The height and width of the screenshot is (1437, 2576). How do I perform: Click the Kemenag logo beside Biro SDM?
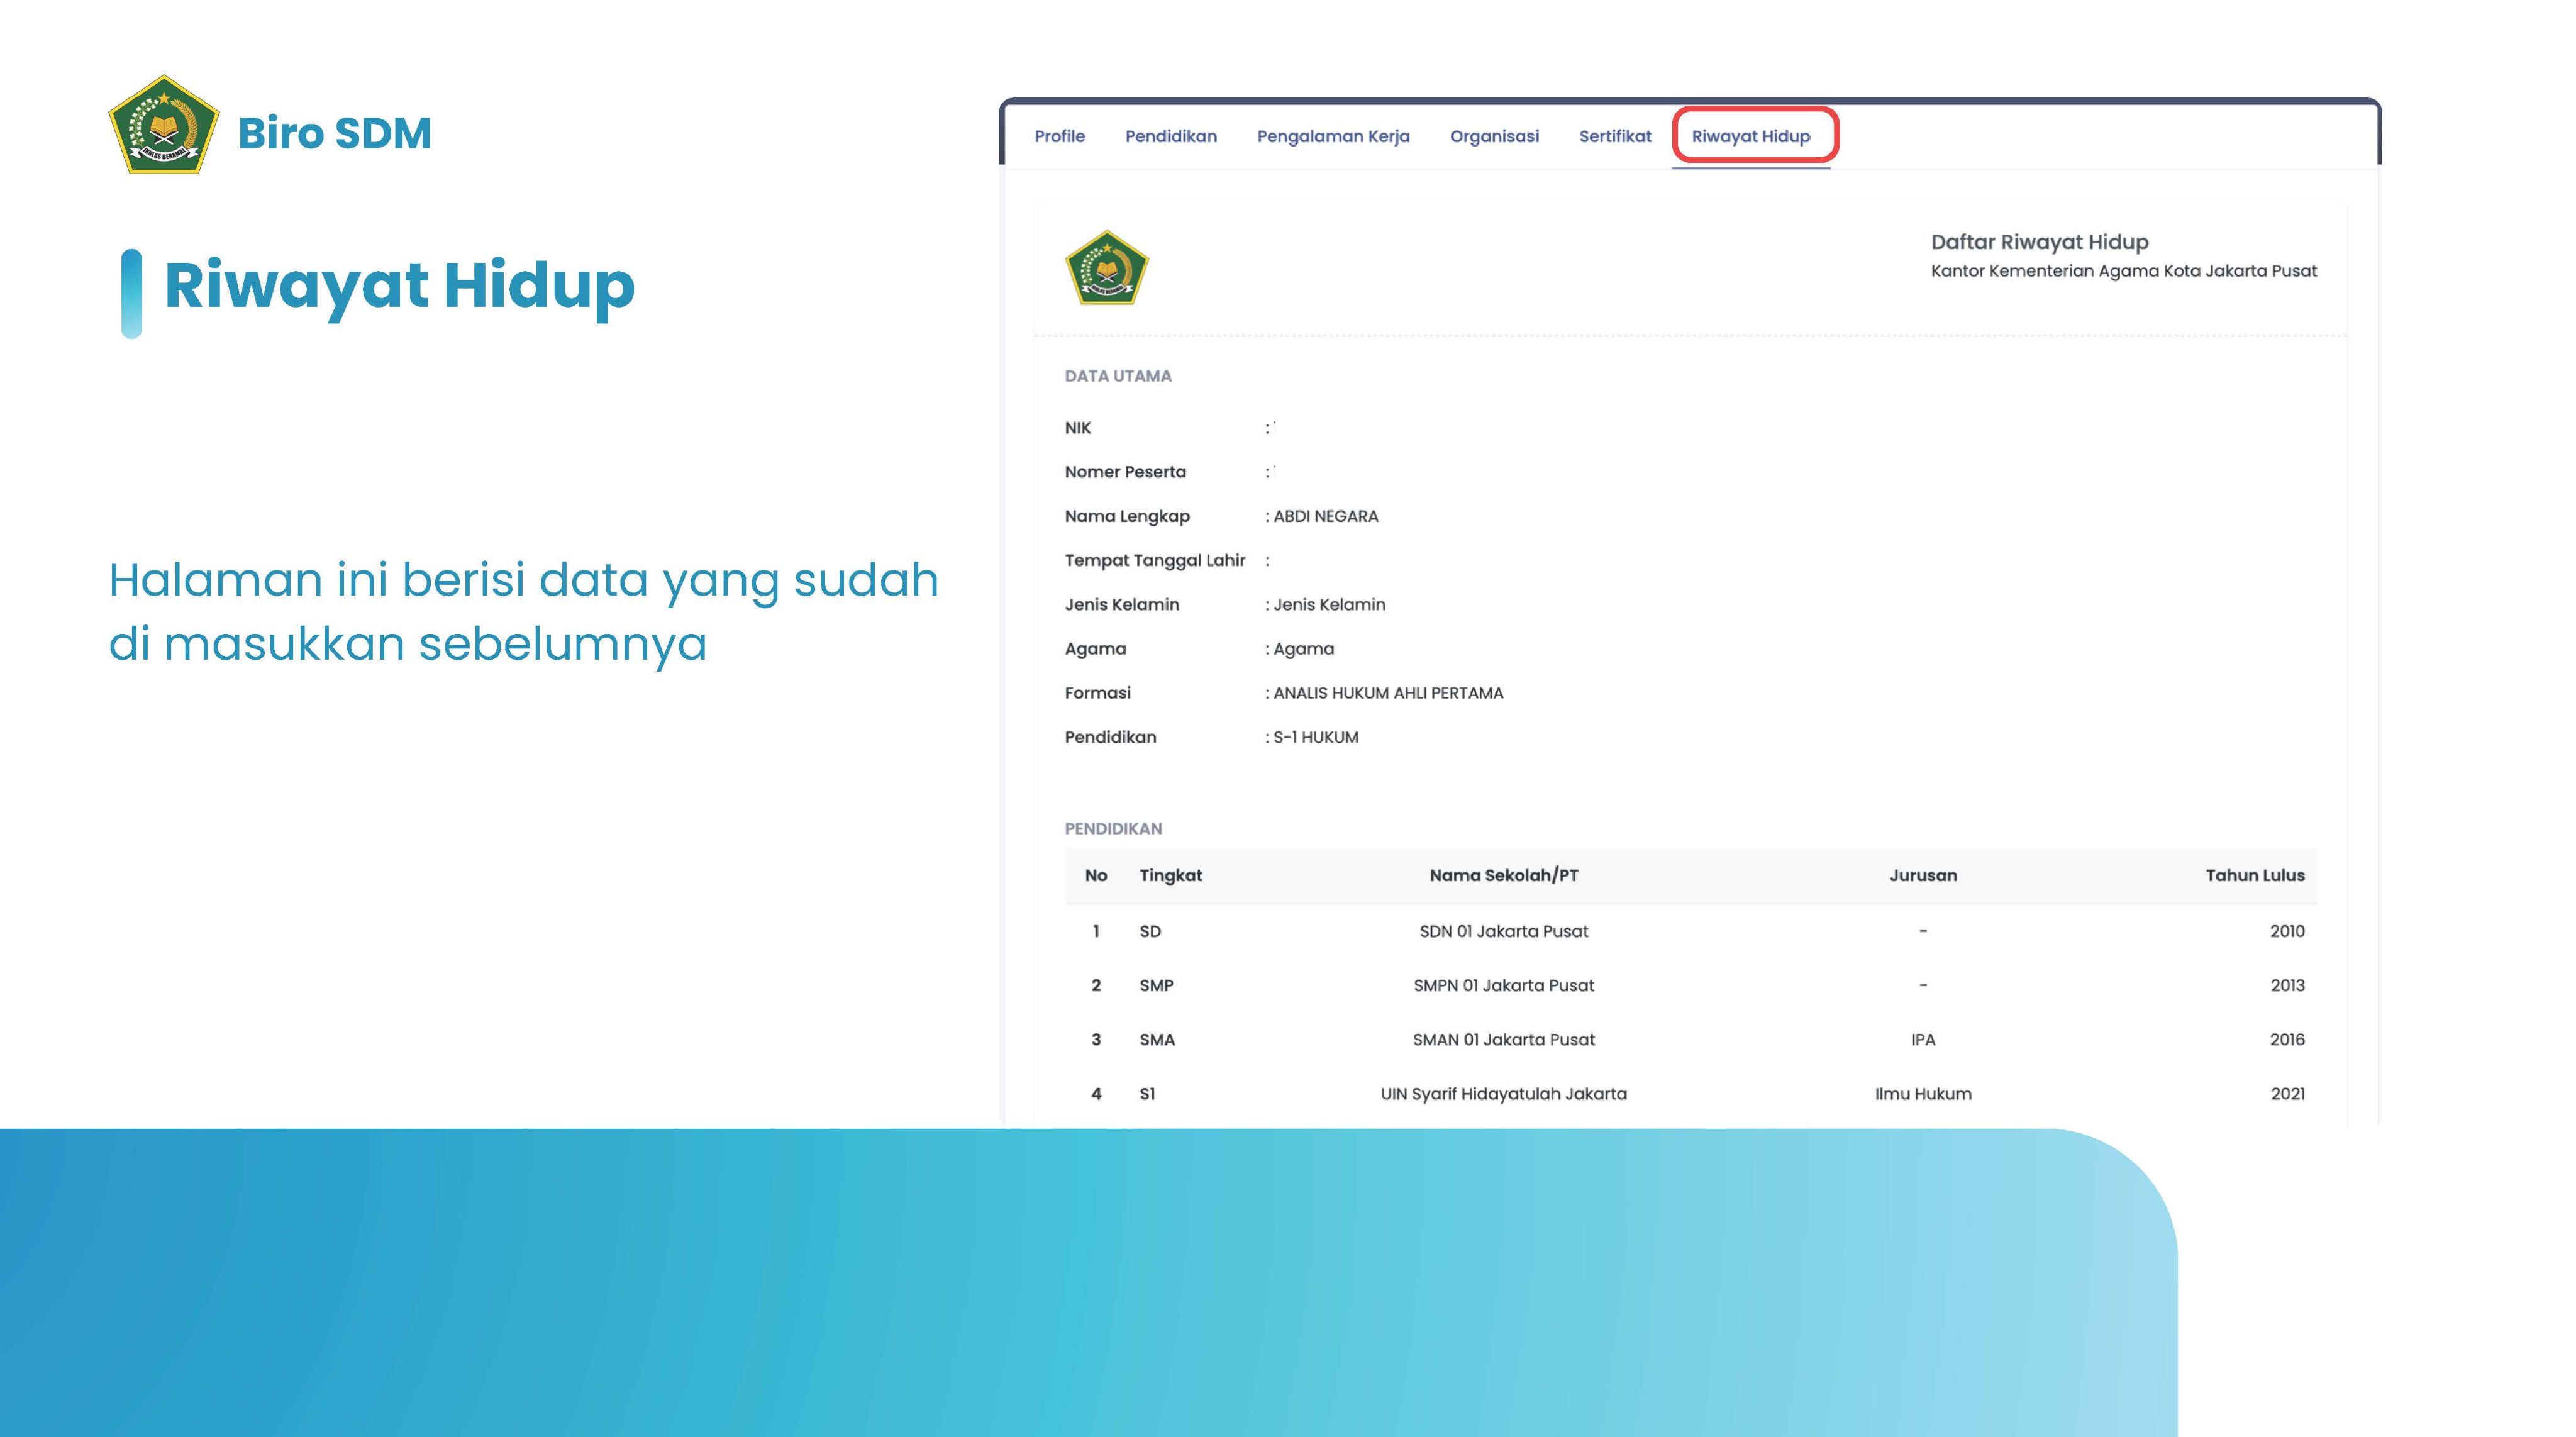point(163,125)
